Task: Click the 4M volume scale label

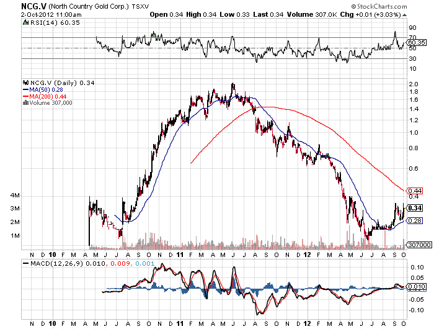Action: 15,195
